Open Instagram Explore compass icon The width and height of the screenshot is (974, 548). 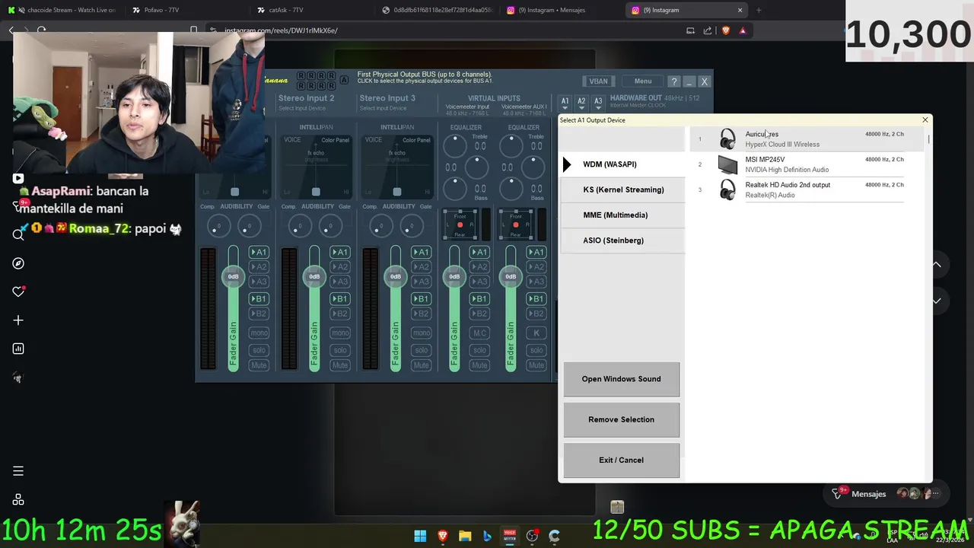click(18, 263)
